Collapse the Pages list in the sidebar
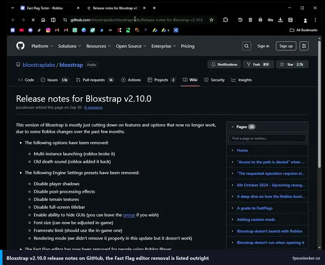 [x=232, y=127]
